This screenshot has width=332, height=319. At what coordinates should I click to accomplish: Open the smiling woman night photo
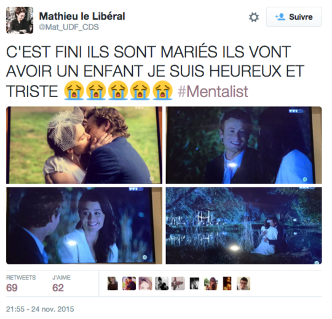click(x=84, y=226)
